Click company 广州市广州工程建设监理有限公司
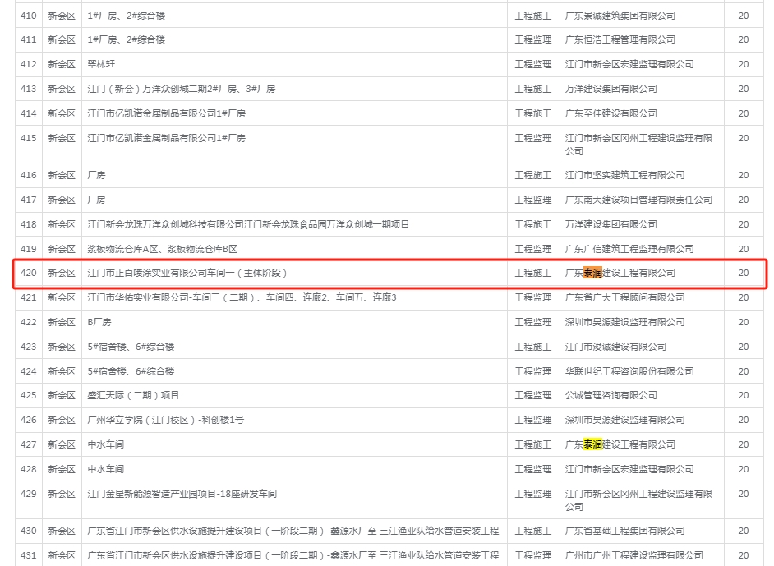 633,555
